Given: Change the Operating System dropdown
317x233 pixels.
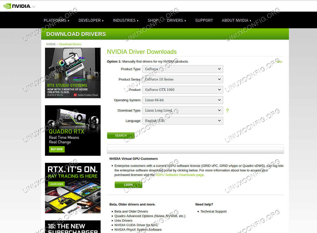Looking at the screenshot, I should point(183,100).
